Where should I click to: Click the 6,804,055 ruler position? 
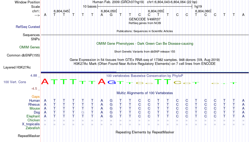pyautogui.click(x=155, y=11)
